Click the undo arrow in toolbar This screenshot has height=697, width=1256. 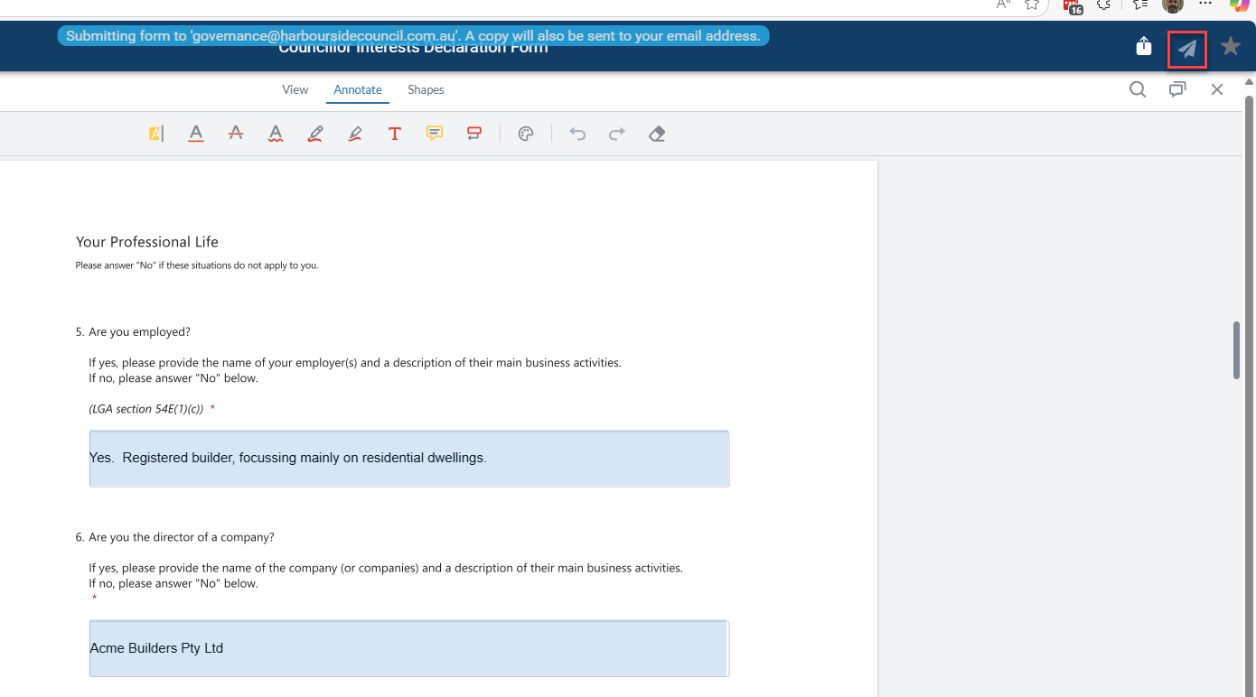(x=577, y=134)
